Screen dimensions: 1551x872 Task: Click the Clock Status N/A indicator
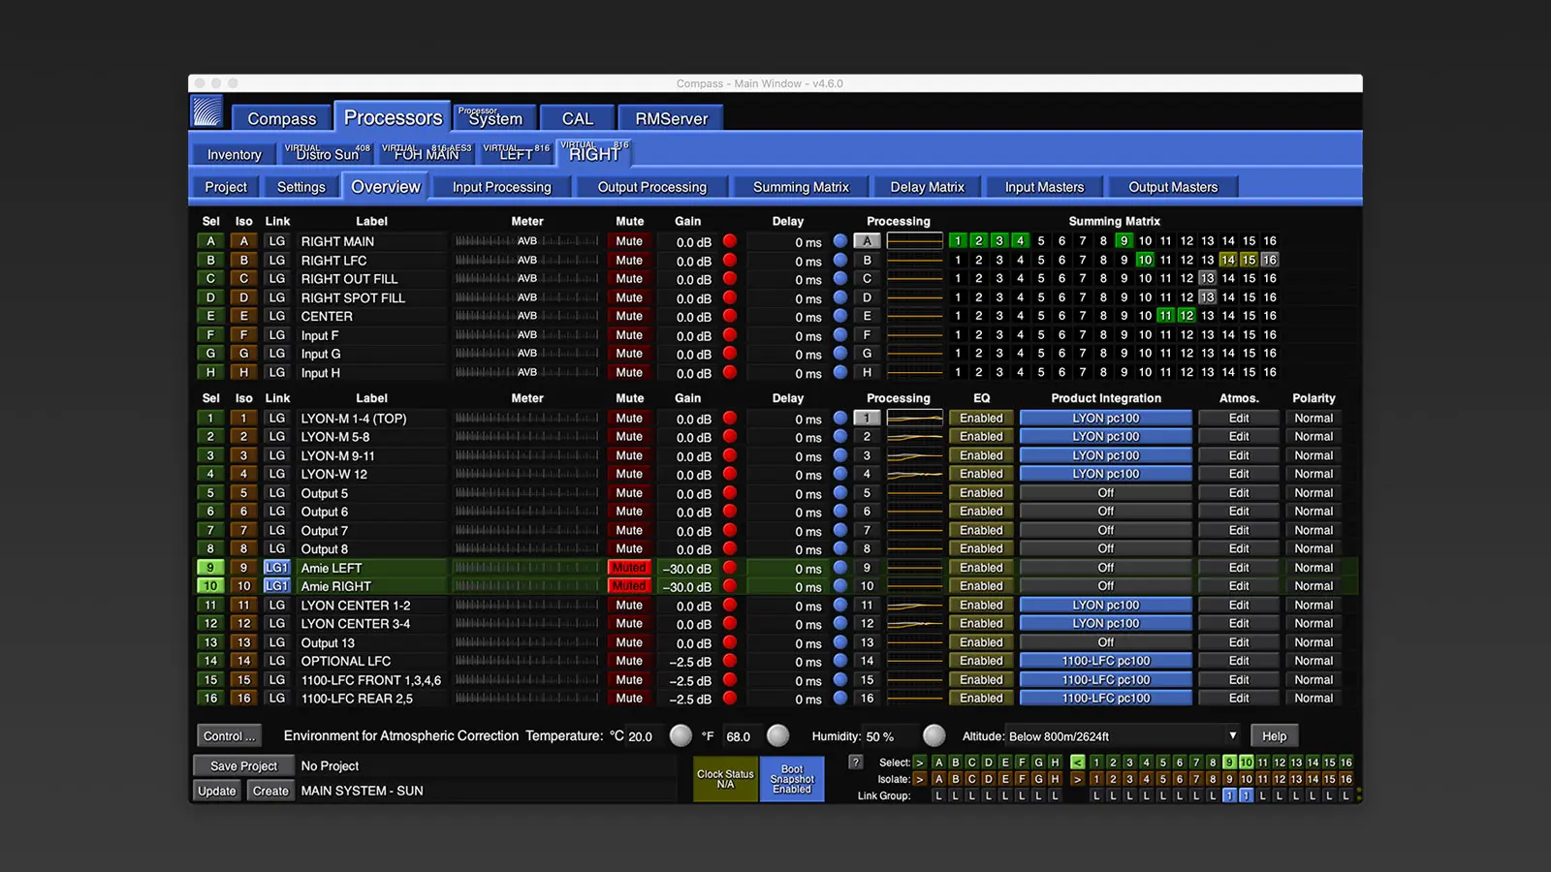pyautogui.click(x=724, y=779)
